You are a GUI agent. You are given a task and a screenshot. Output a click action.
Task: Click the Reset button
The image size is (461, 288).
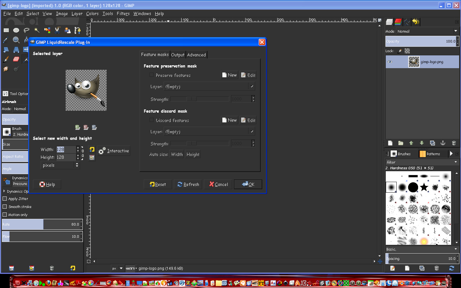click(158, 184)
